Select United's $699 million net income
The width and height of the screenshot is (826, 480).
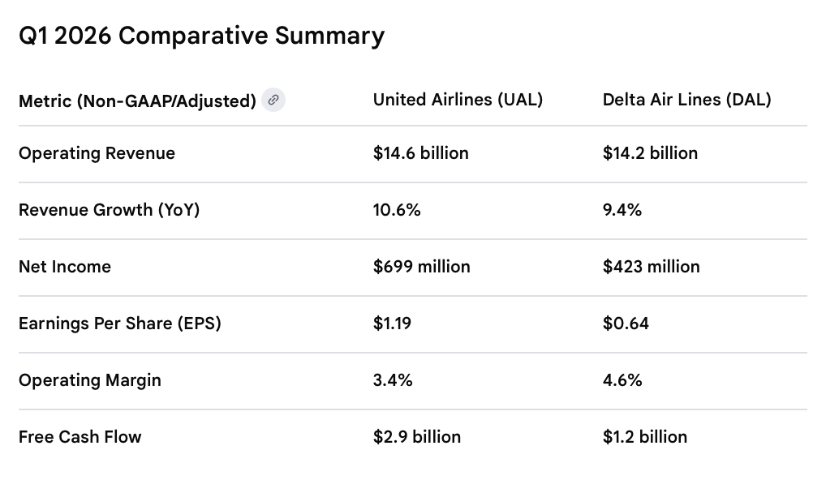pyautogui.click(x=421, y=267)
